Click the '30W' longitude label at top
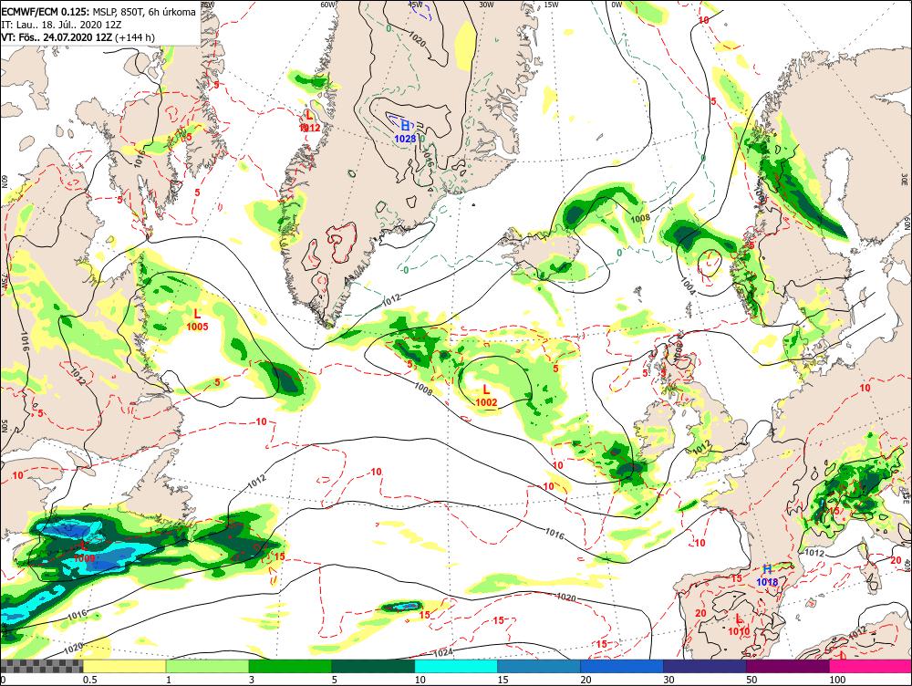The height and width of the screenshot is (686, 912). click(x=486, y=5)
